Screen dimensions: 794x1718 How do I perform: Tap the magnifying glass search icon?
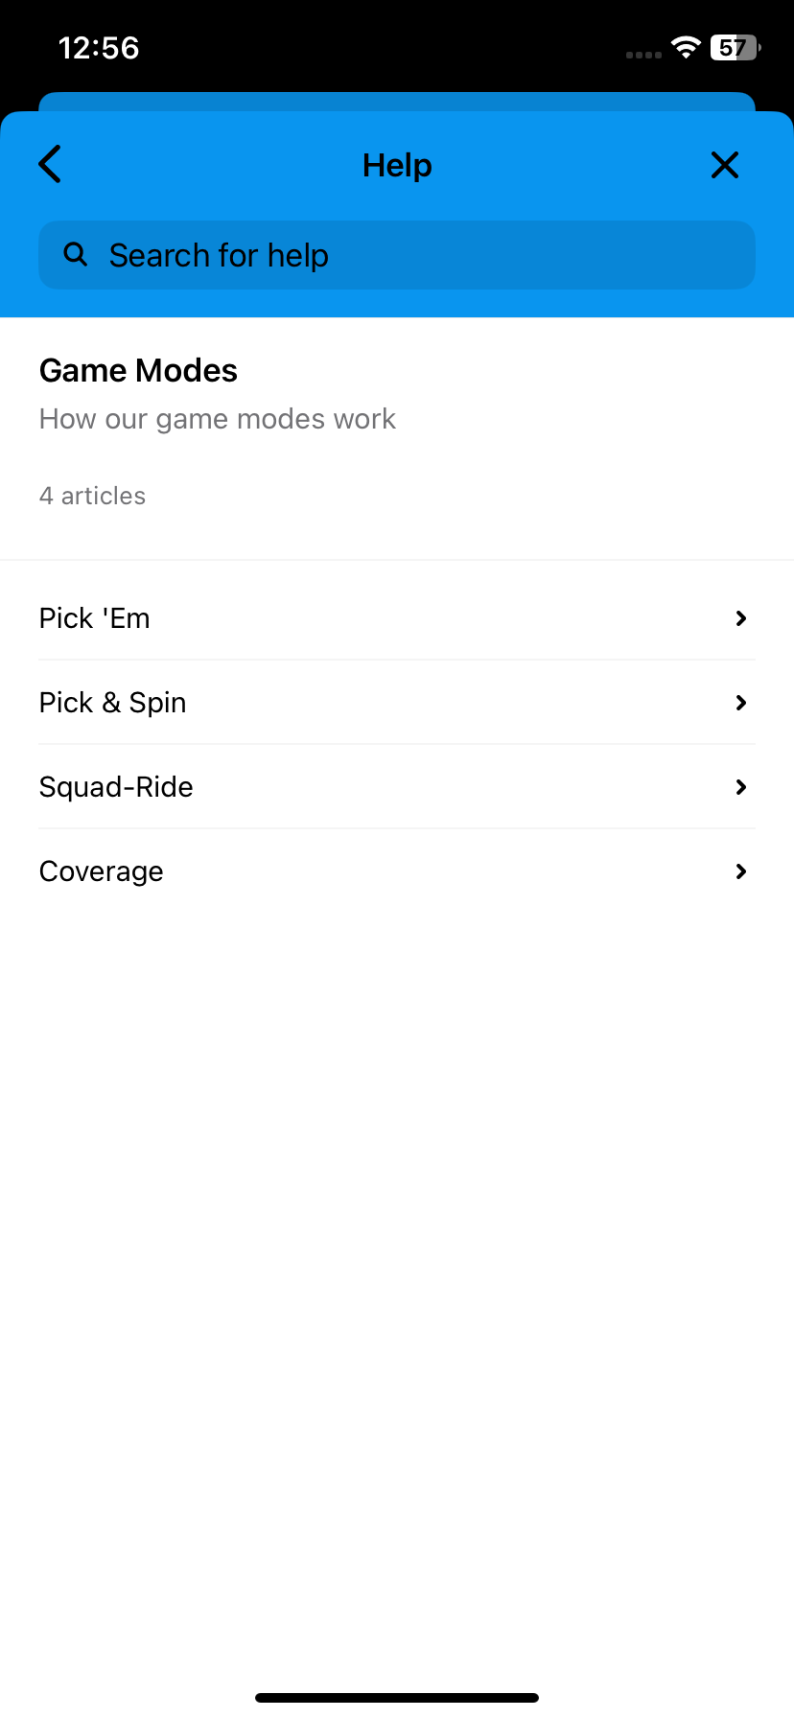click(75, 254)
